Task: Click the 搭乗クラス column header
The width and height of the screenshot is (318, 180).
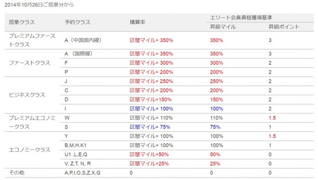Action: tap(22, 22)
